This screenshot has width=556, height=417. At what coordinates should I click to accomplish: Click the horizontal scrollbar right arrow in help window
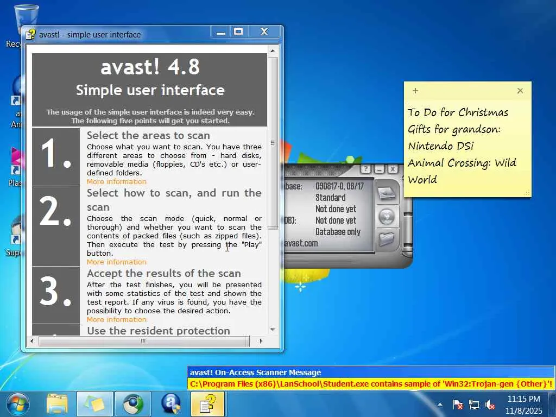261,341
